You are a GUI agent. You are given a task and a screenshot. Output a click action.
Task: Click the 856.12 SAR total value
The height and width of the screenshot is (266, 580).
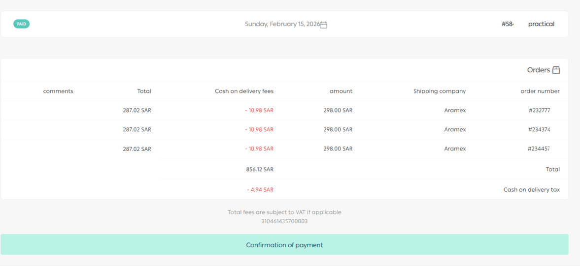(260, 170)
